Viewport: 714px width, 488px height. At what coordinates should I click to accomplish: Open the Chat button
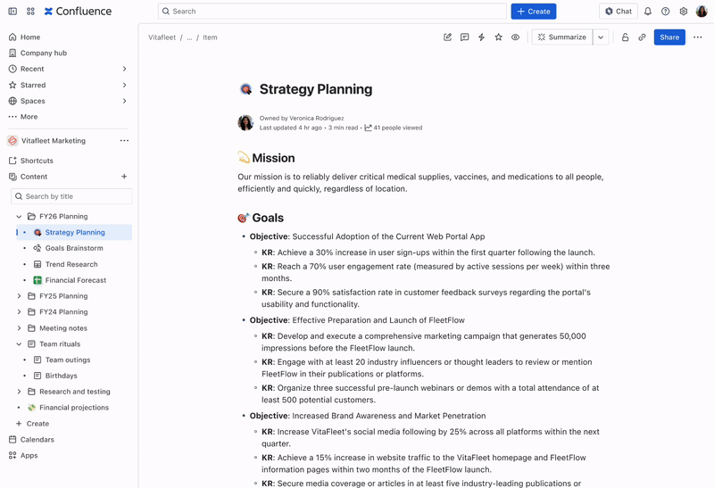(x=618, y=12)
